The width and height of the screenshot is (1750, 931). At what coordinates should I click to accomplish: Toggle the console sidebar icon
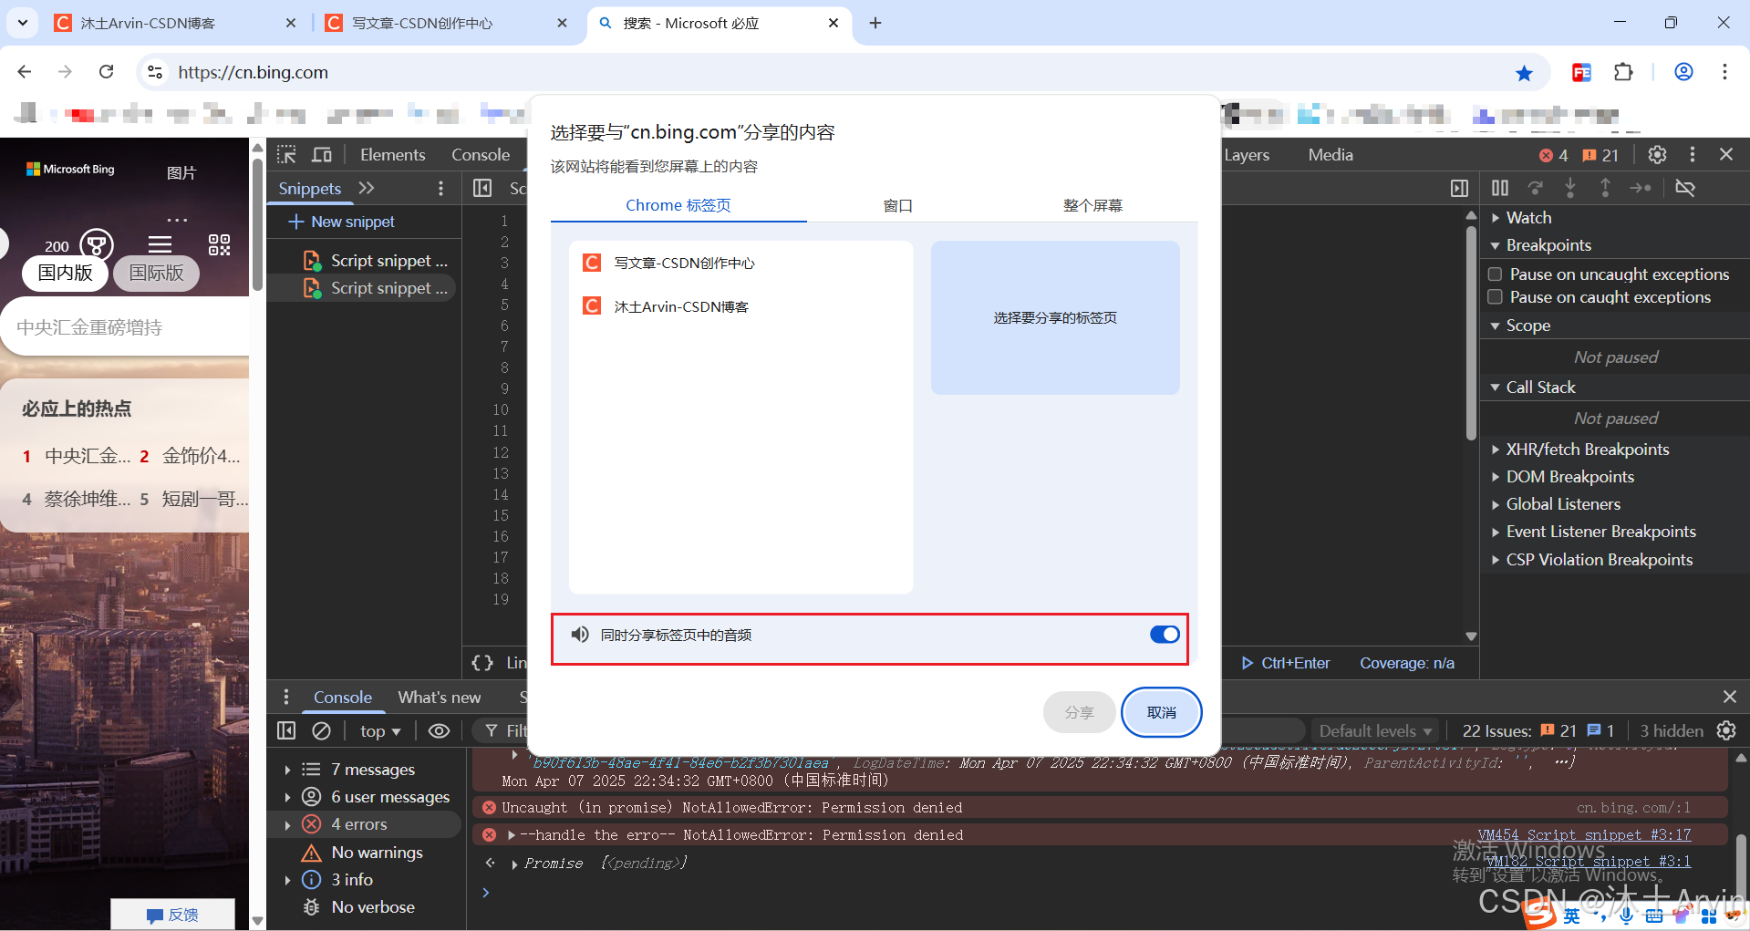(286, 730)
